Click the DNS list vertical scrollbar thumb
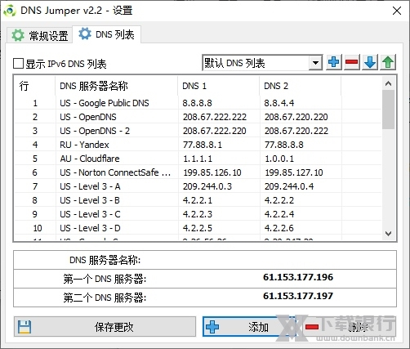 tap(389, 110)
